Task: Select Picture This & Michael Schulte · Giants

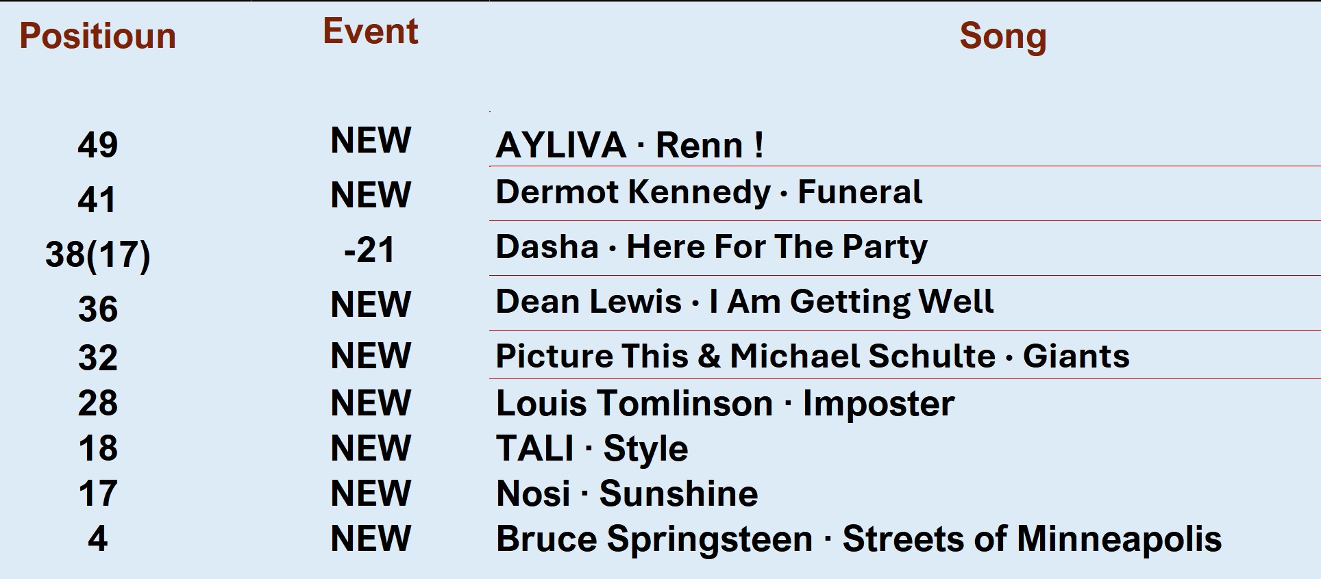Action: point(812,357)
